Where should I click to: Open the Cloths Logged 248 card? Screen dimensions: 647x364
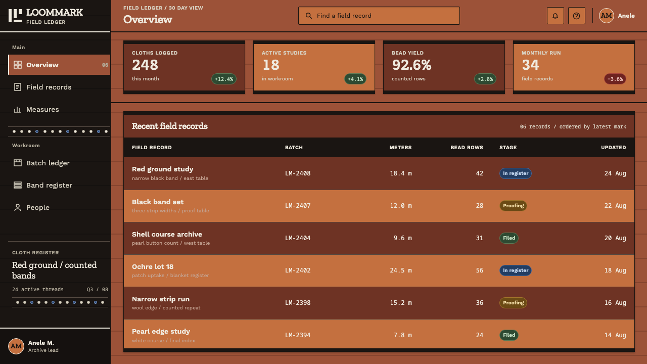pyautogui.click(x=184, y=67)
